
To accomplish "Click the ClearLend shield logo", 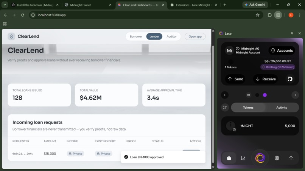I will (11, 36).
